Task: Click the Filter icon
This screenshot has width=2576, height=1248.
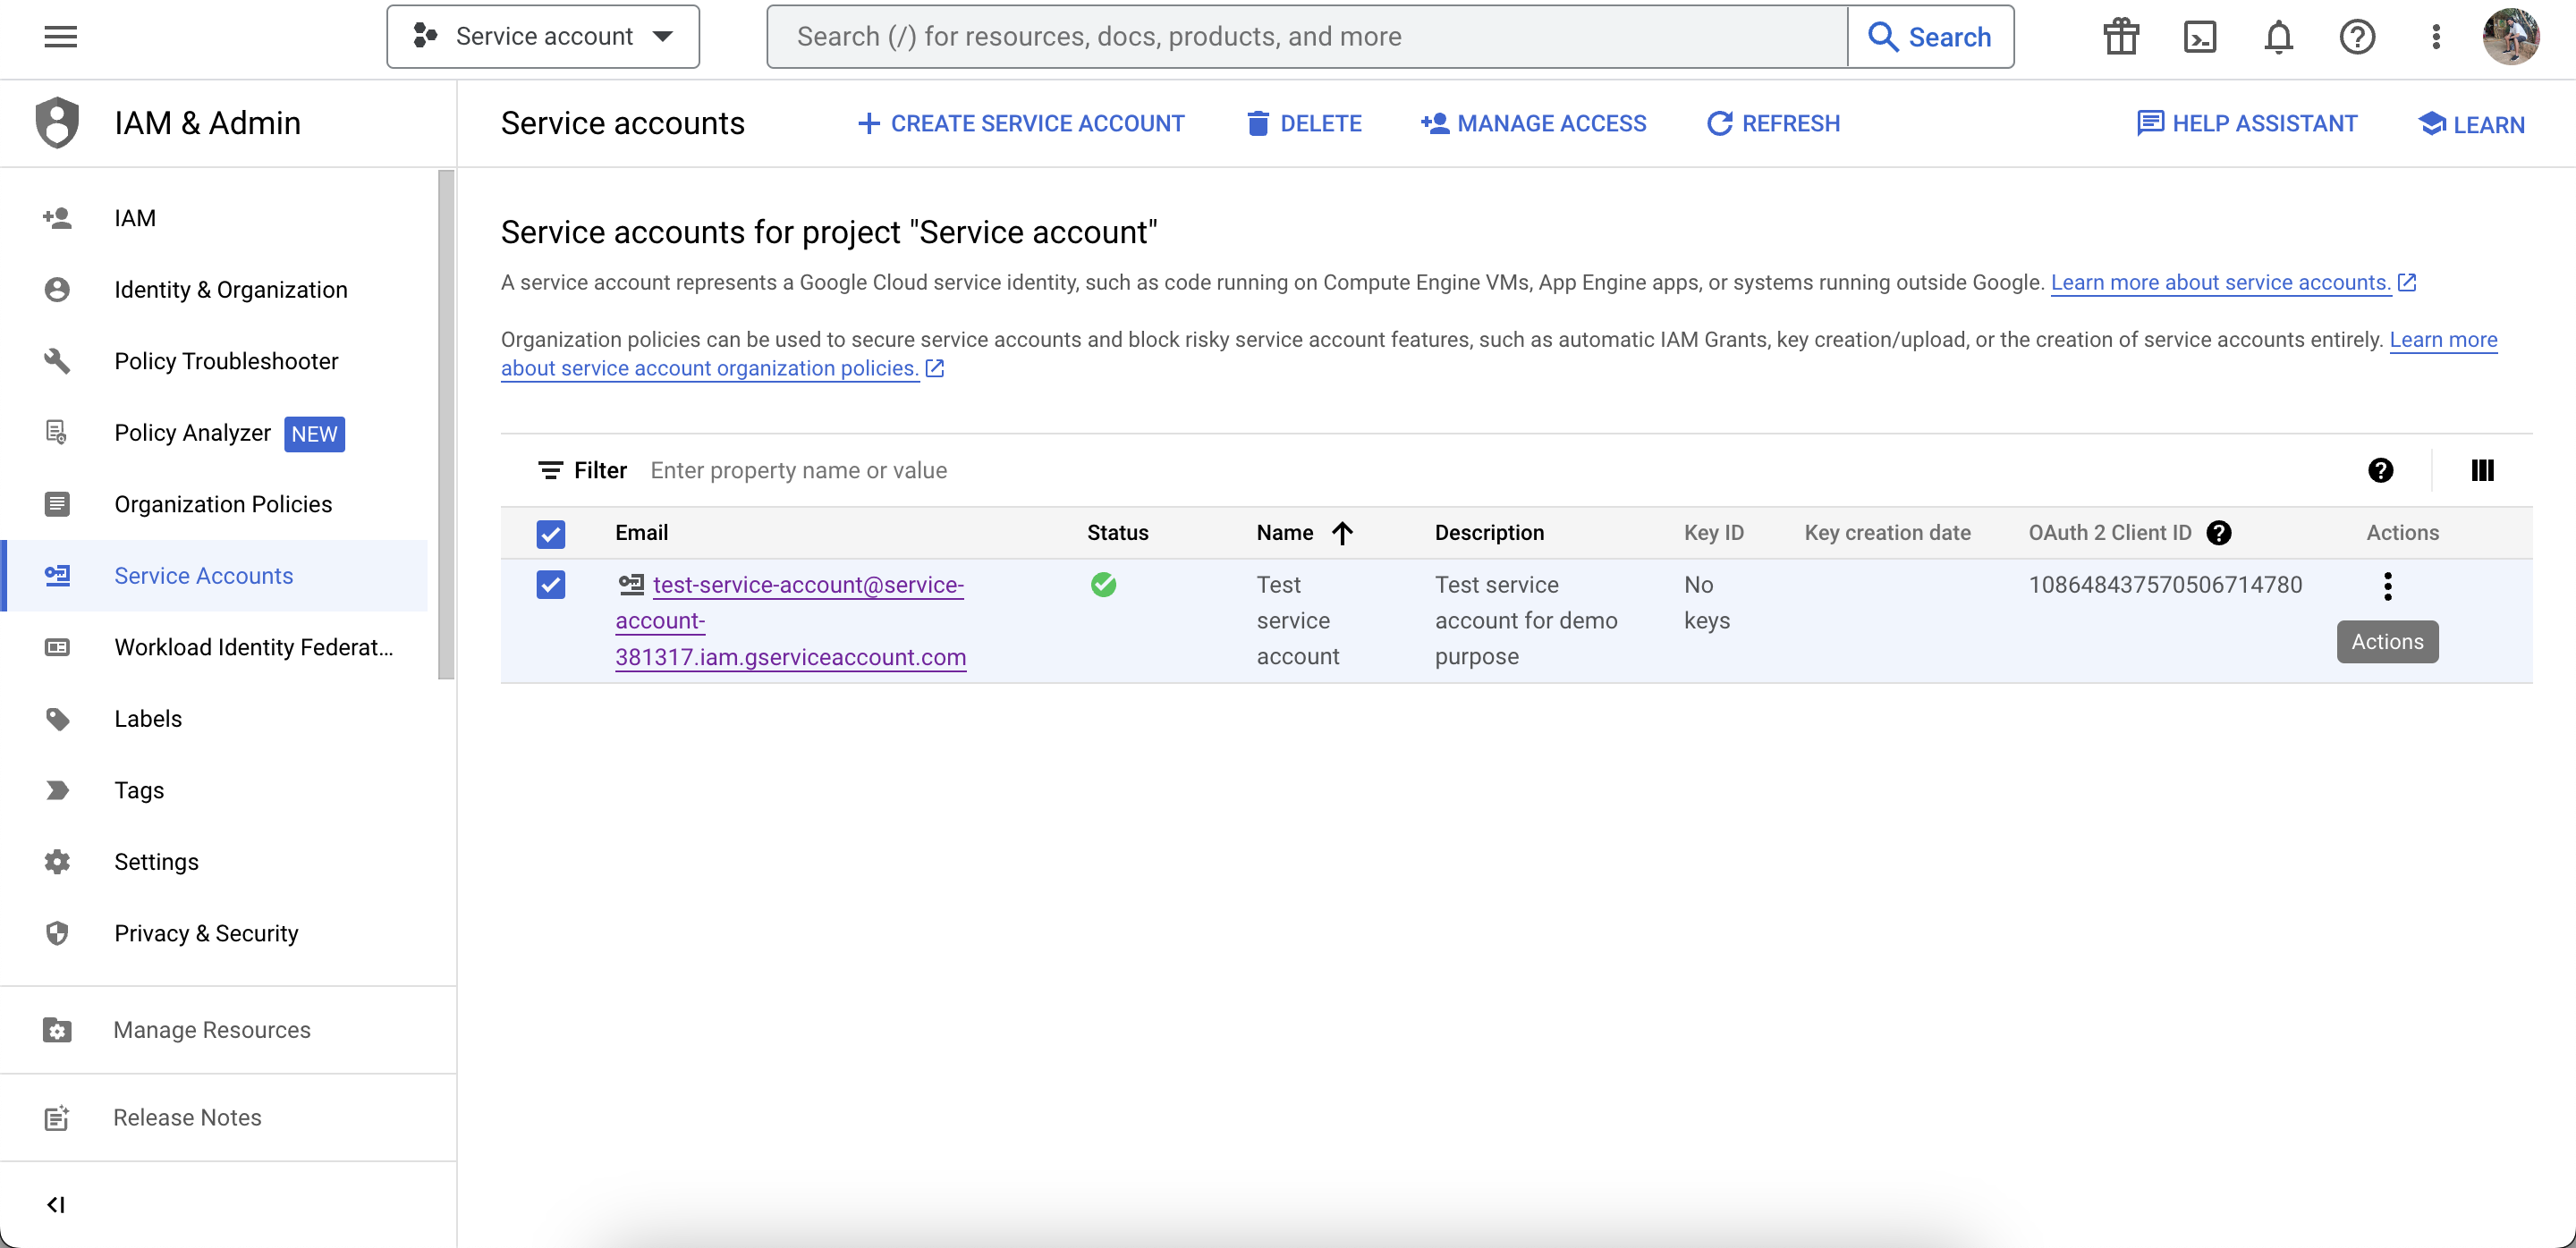Action: pyautogui.click(x=550, y=470)
